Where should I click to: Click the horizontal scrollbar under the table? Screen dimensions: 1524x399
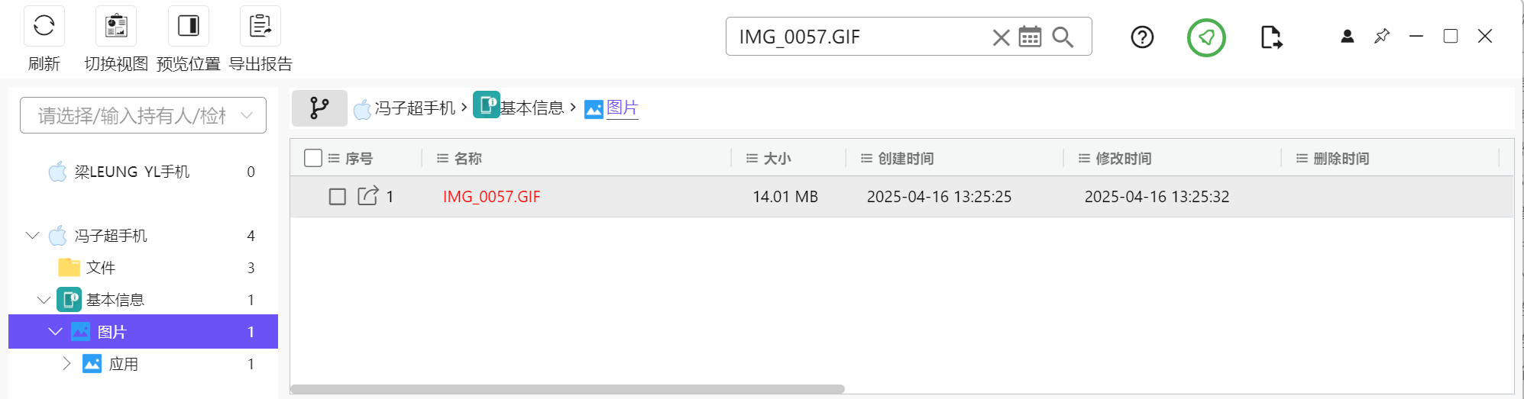click(x=567, y=389)
